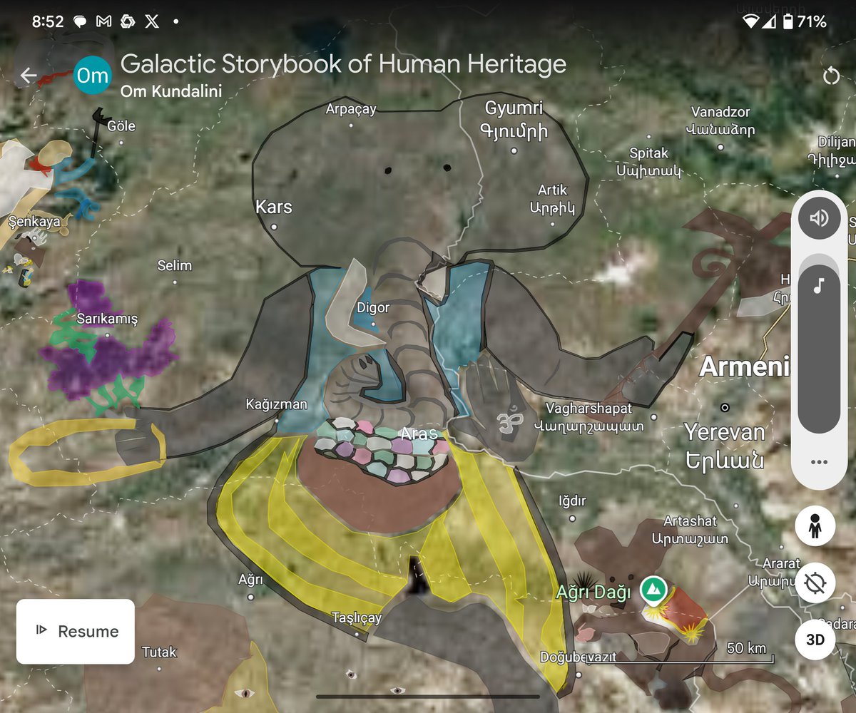The height and width of the screenshot is (713, 856).
Task: Restart the story with the replay icon
Action: tap(831, 76)
